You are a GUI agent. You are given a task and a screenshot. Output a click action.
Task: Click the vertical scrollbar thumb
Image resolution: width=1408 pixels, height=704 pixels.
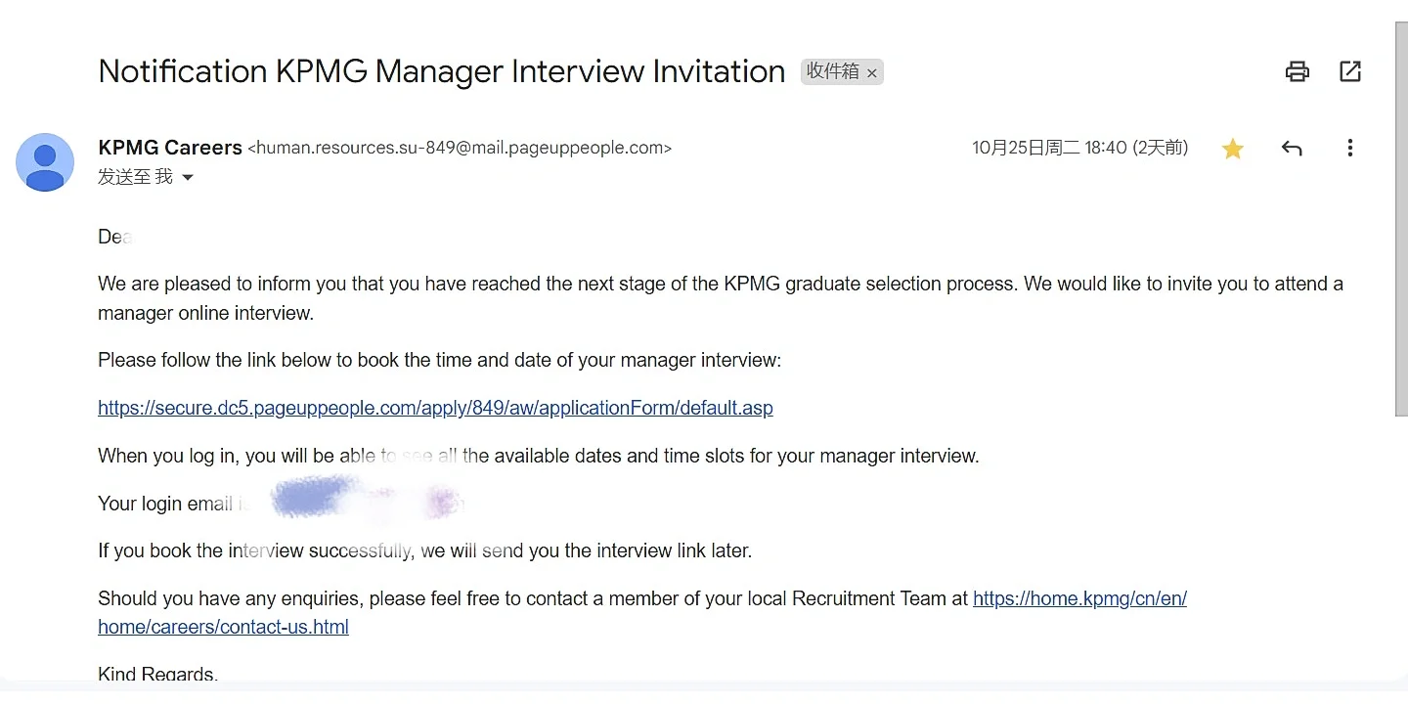tap(1400, 219)
